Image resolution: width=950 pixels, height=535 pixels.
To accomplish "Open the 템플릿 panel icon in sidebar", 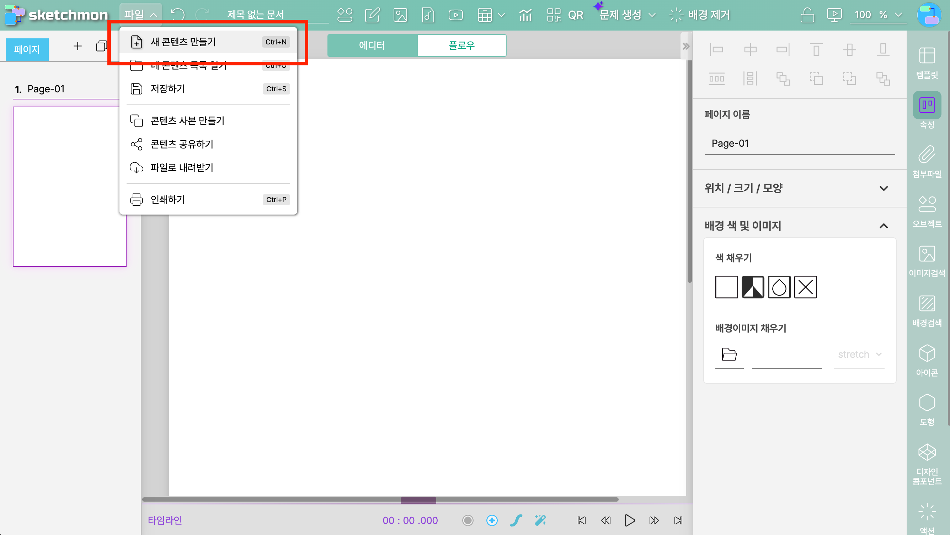I will pos(927,63).
